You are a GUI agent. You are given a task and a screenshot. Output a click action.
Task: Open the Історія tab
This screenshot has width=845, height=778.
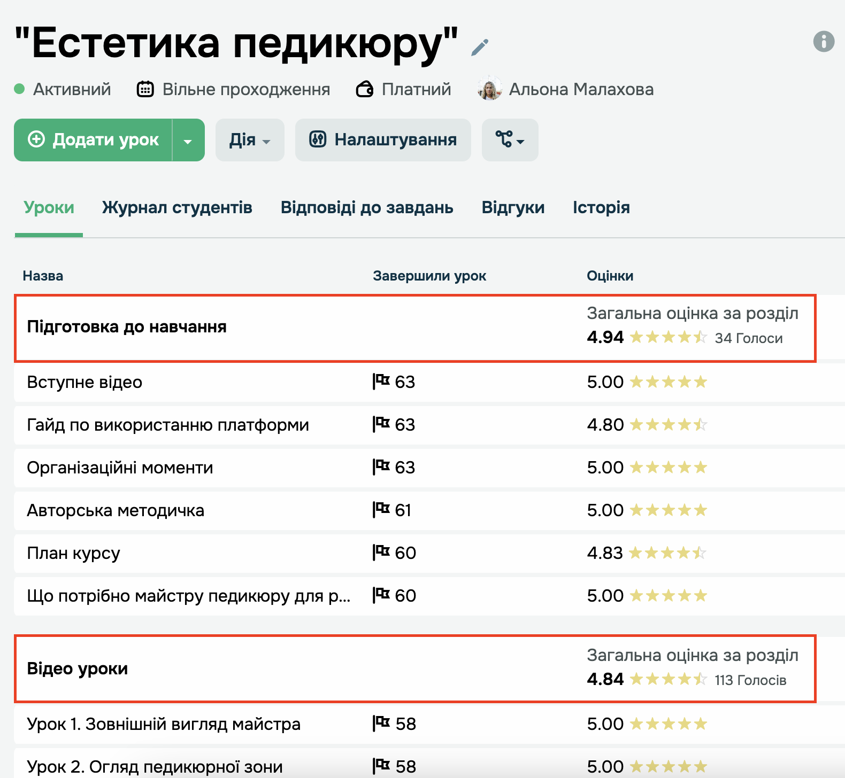pyautogui.click(x=601, y=207)
